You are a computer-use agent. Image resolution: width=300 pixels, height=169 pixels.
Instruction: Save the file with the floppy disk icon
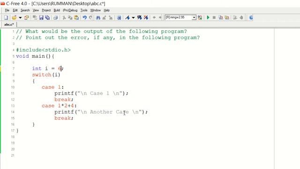click(x=41, y=18)
